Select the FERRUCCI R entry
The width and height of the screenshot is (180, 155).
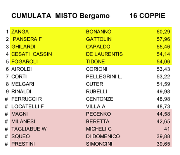(27, 99)
